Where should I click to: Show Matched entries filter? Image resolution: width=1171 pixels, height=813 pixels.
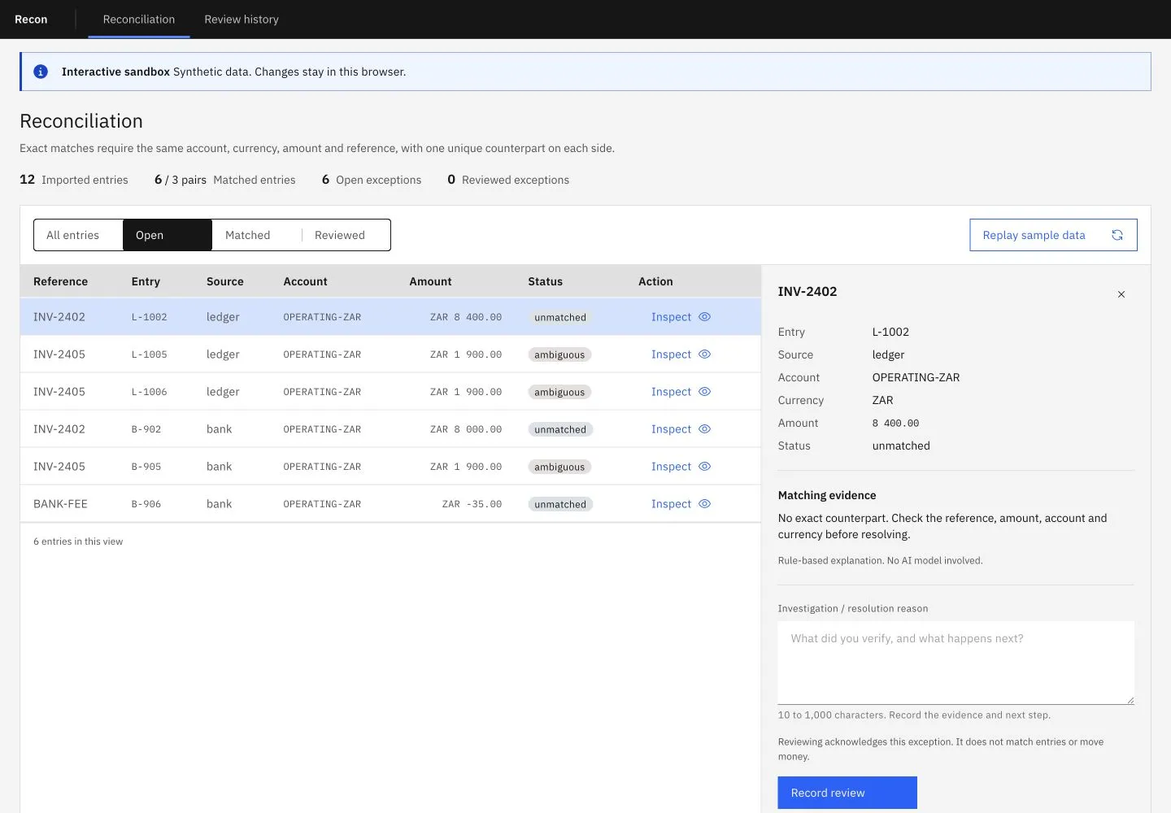(257, 235)
